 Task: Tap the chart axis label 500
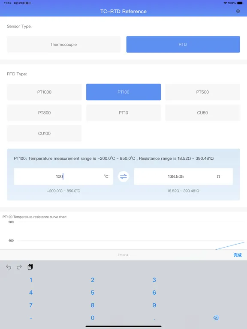[x=11, y=222]
